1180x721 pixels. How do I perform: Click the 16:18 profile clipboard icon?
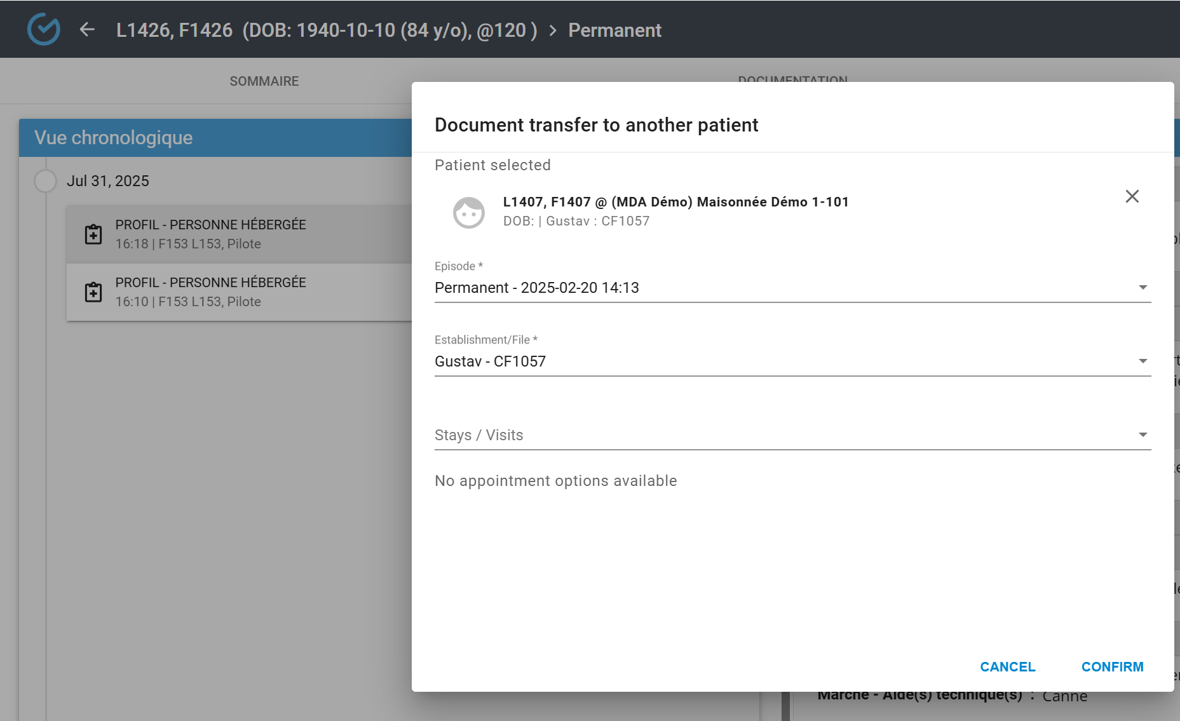93,234
